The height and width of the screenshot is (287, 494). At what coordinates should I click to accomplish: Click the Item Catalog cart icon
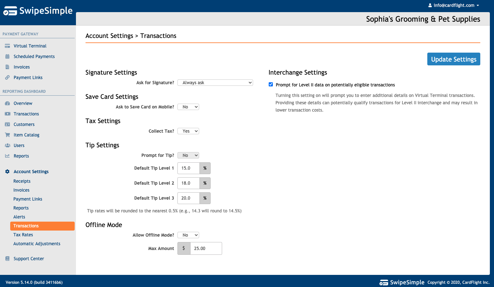click(x=7, y=135)
